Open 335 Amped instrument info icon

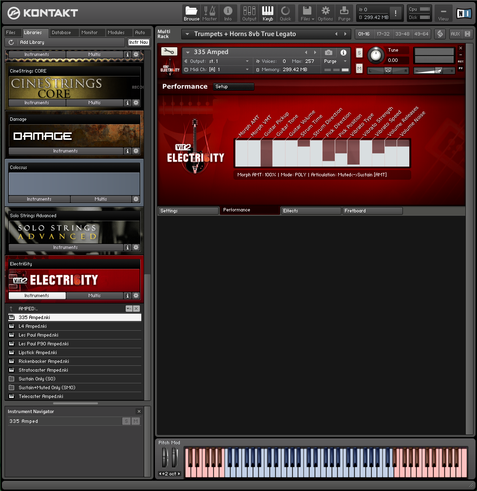tap(343, 52)
